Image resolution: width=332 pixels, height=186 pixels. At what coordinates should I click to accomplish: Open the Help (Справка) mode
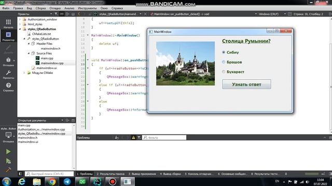pos(8,87)
